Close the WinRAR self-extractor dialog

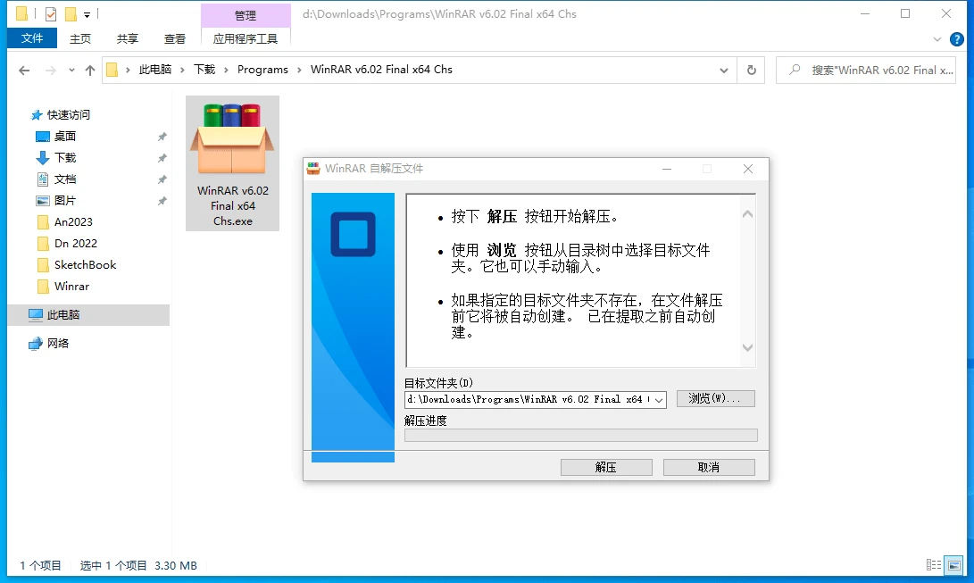(x=748, y=169)
